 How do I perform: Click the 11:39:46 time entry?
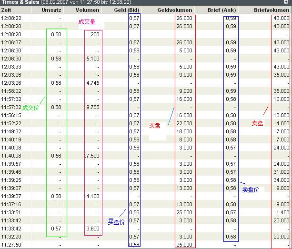point(11,172)
